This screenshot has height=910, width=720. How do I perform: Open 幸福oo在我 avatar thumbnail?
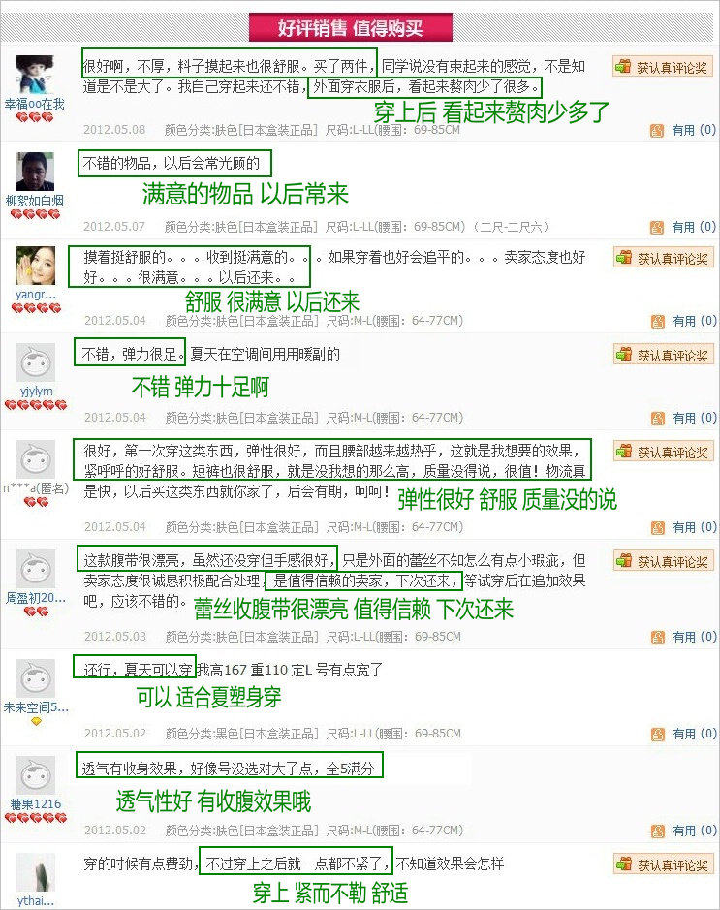tap(35, 75)
